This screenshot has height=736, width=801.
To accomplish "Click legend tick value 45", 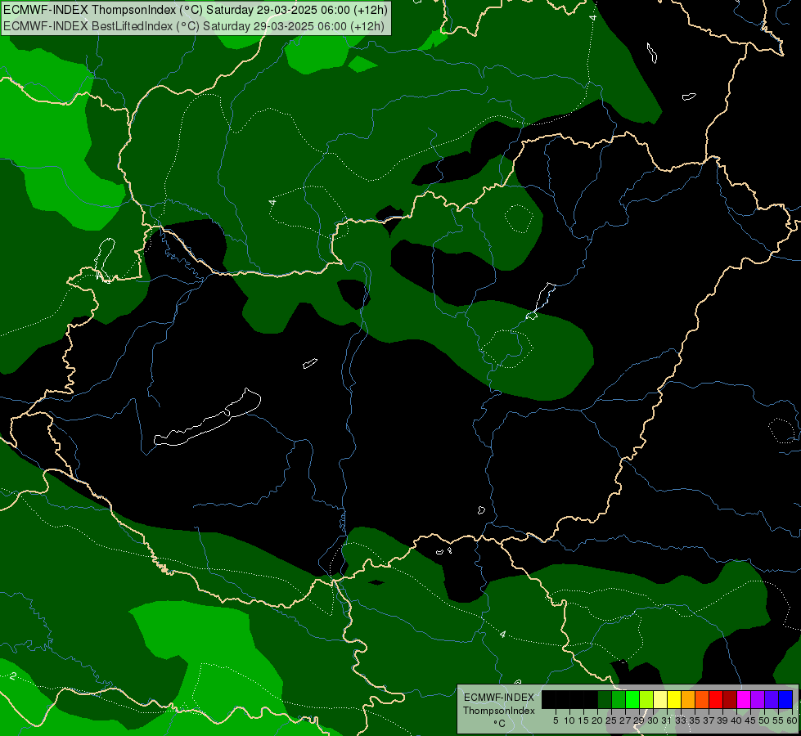I will point(750,720).
